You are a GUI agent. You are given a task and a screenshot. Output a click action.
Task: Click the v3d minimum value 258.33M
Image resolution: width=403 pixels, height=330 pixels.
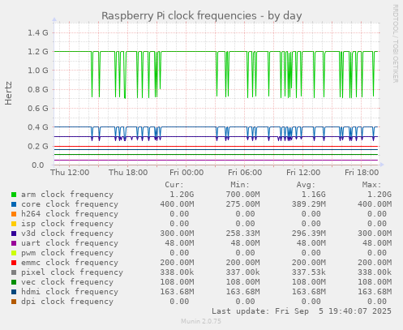coord(242,234)
